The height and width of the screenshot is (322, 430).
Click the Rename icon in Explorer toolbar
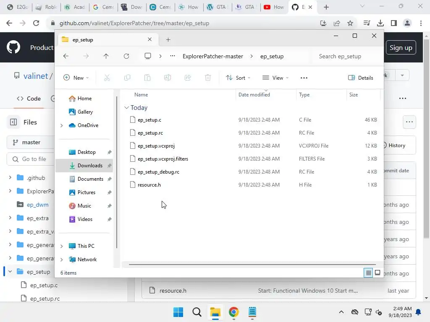click(168, 78)
